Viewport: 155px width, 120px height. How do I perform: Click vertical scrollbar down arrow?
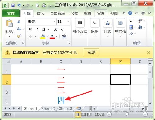pyautogui.click(x=150, y=103)
